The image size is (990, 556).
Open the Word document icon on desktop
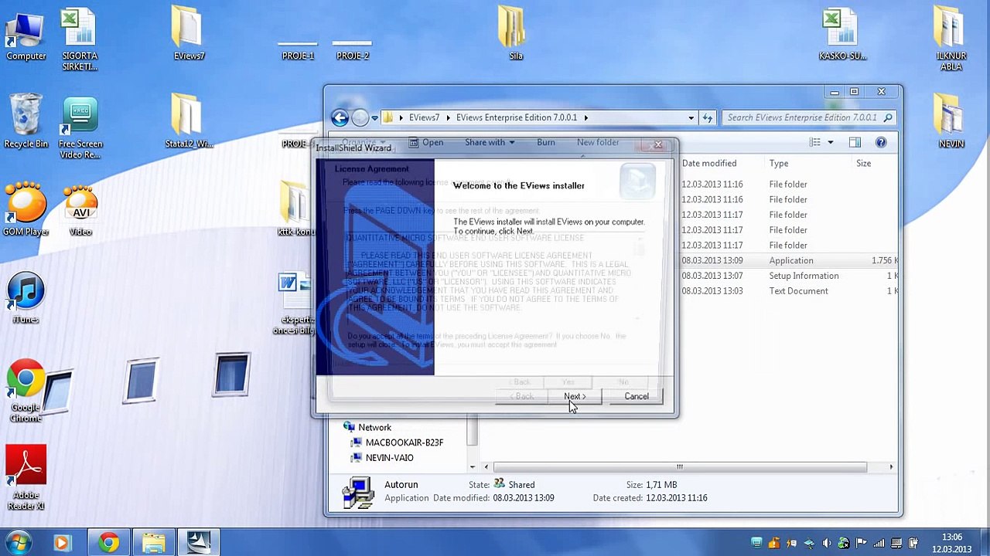point(296,303)
